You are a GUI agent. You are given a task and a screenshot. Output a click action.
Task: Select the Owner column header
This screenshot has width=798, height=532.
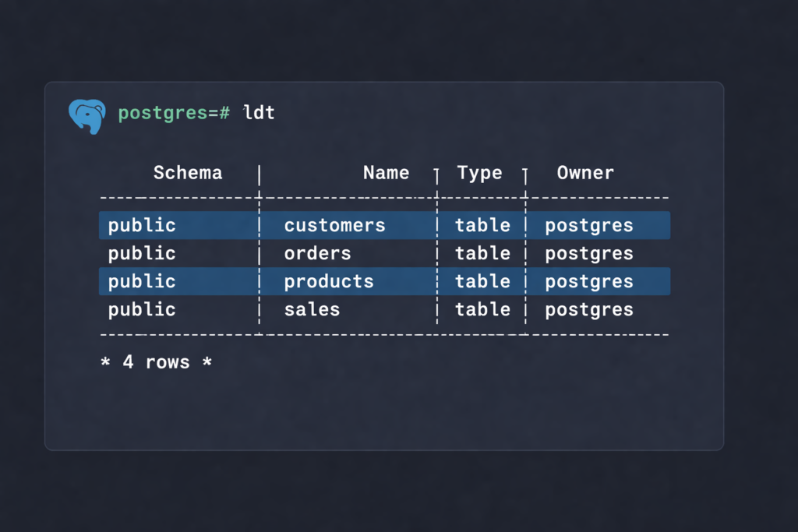pyautogui.click(x=585, y=173)
